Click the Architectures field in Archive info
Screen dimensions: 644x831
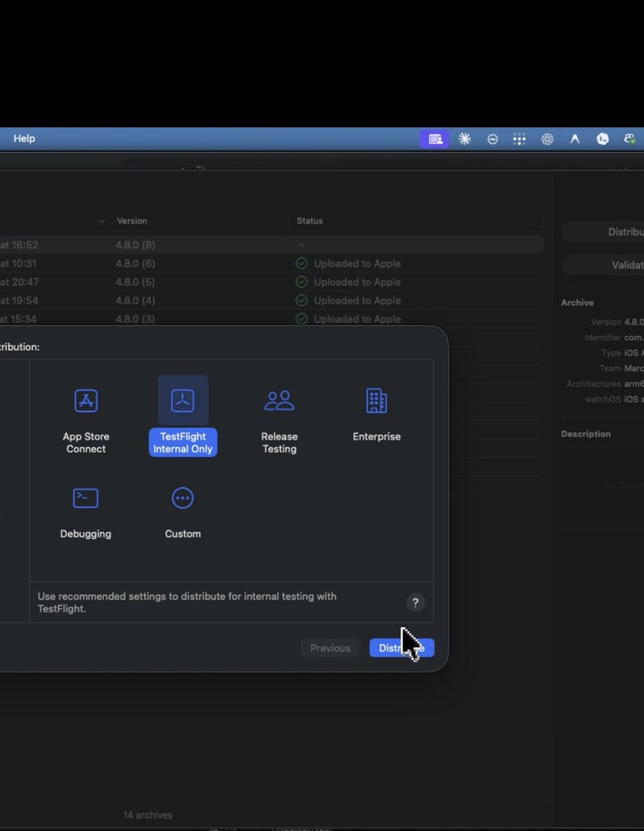(605, 384)
